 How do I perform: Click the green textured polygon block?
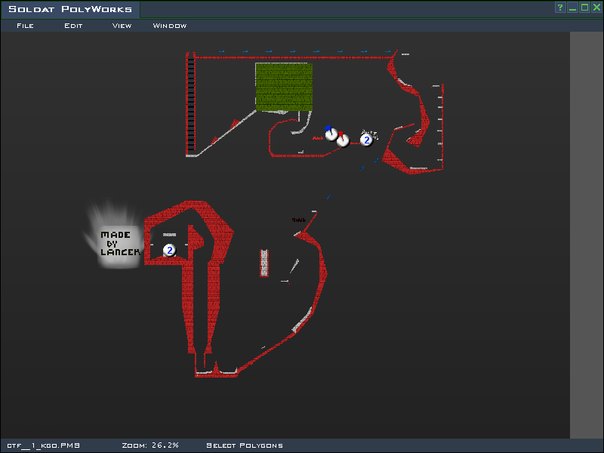pos(283,87)
